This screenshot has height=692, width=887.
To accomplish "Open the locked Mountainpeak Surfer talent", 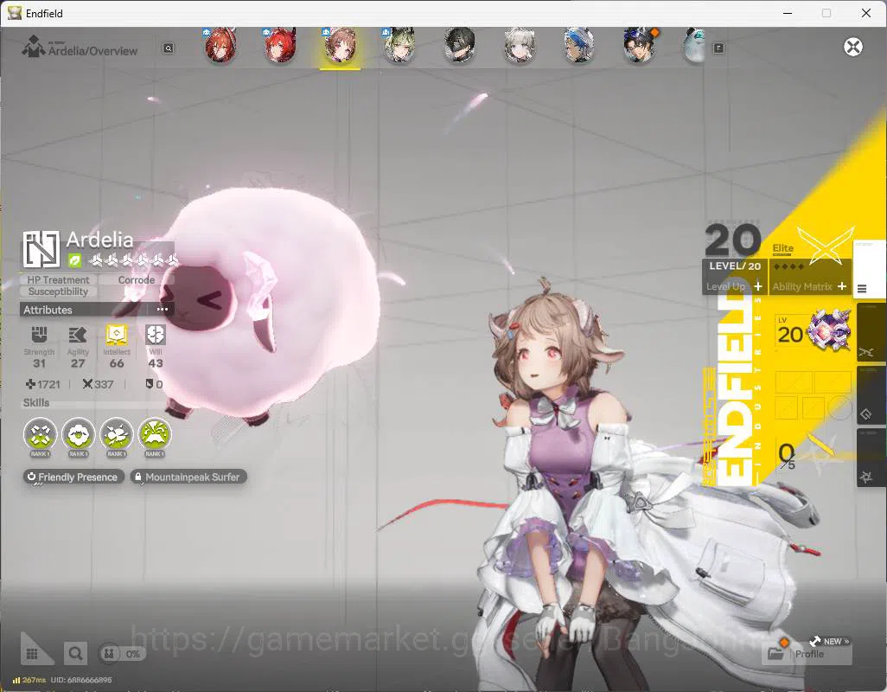I will click(188, 477).
